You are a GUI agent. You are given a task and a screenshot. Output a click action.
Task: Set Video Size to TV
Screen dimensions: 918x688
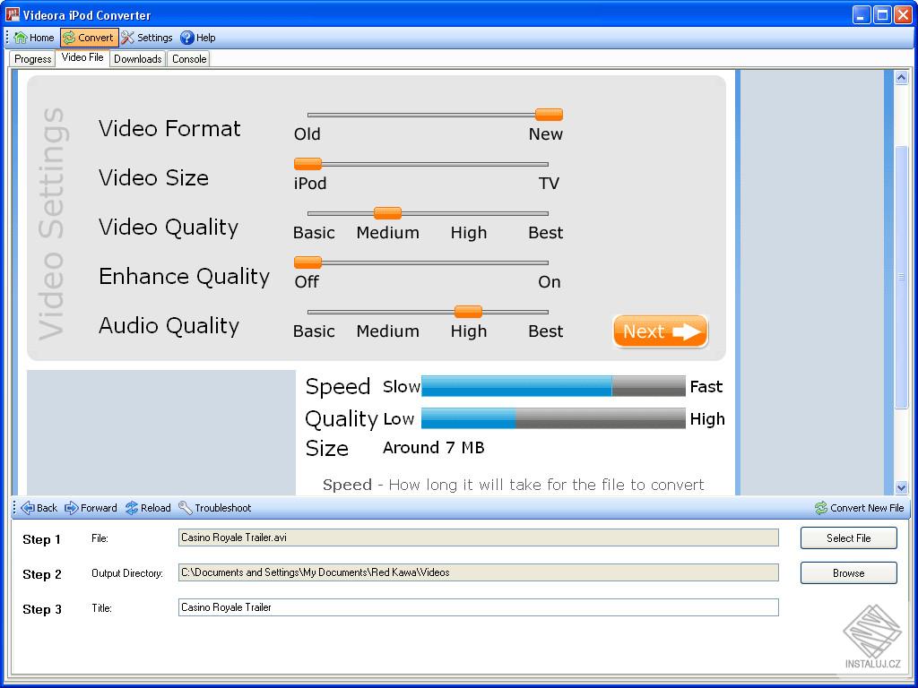[549, 183]
